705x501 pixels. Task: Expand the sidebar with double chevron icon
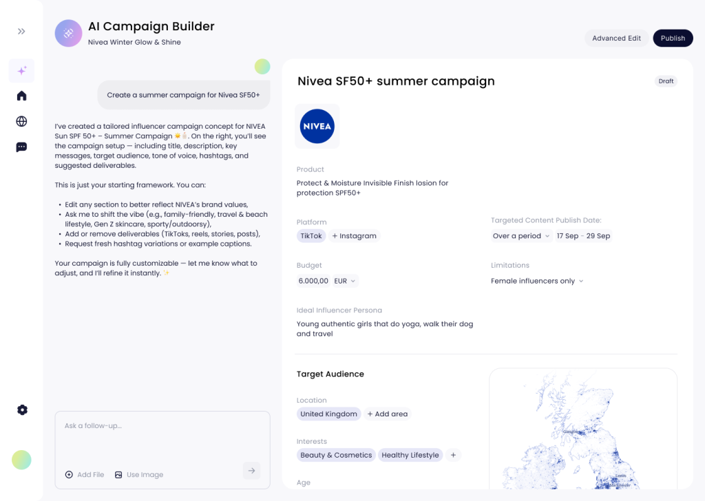(x=21, y=32)
